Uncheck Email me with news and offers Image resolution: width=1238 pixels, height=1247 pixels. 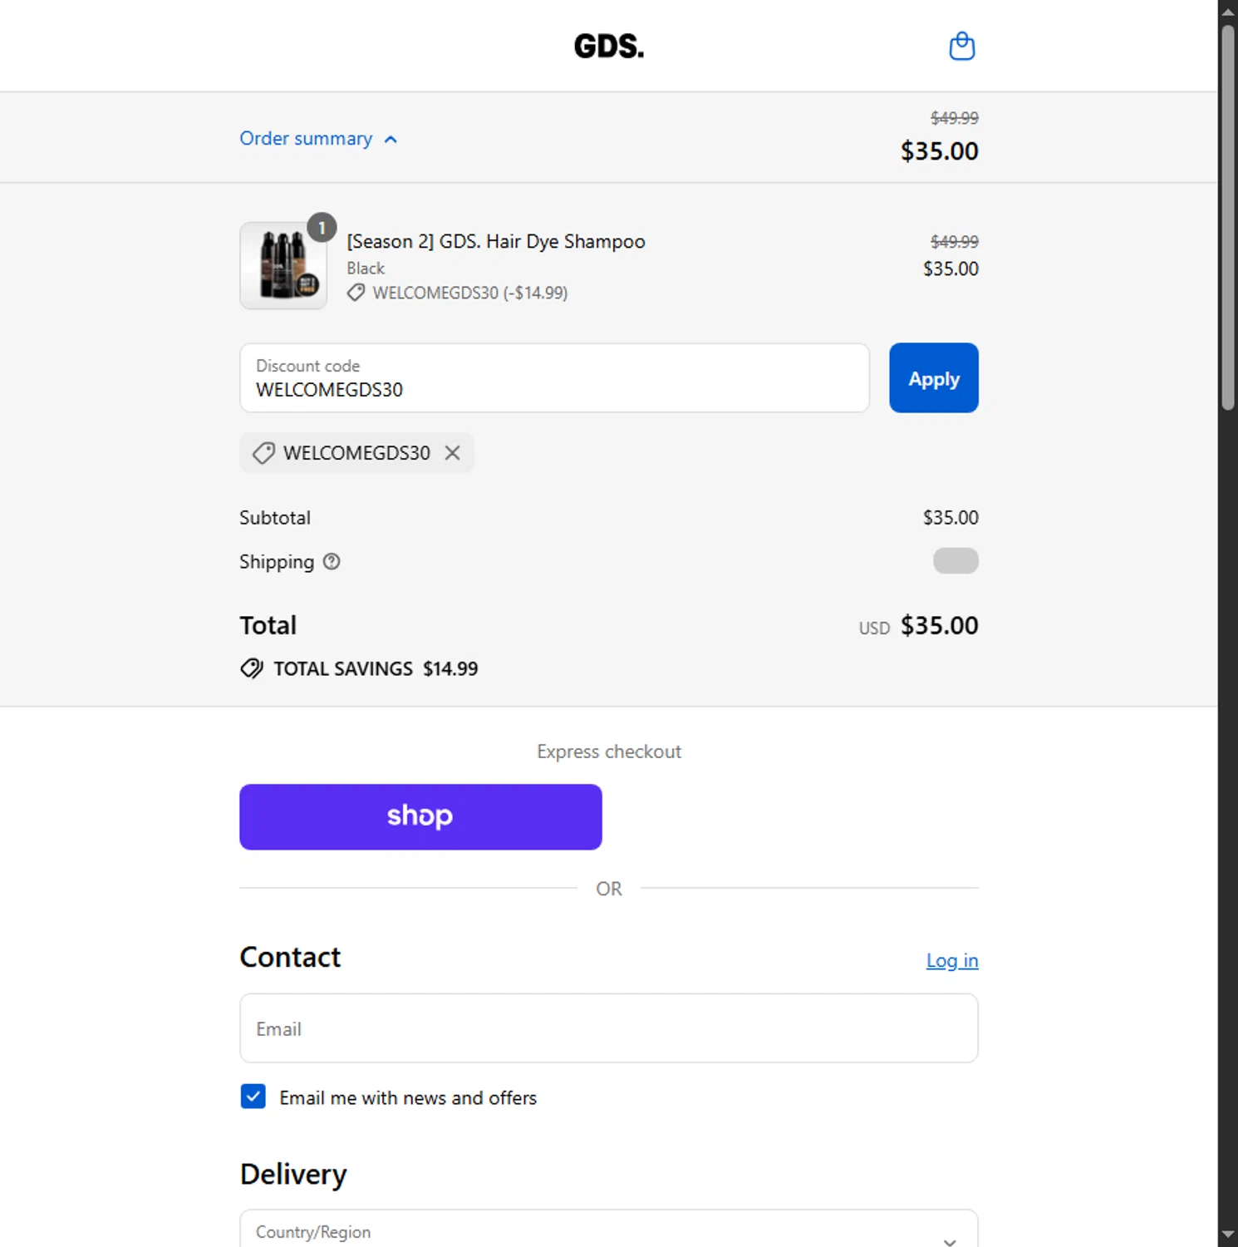pos(253,1097)
